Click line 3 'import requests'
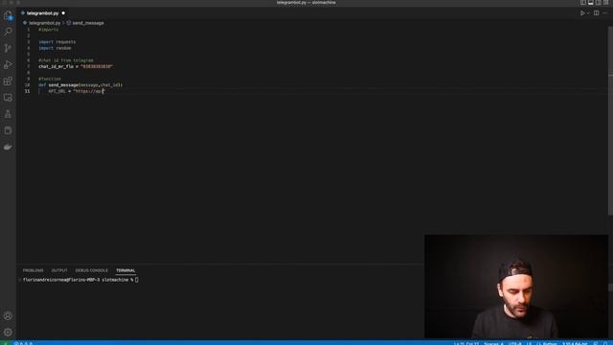The image size is (613, 345). 57,42
